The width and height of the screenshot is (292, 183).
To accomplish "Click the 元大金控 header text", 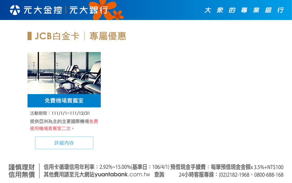I will (43, 10).
